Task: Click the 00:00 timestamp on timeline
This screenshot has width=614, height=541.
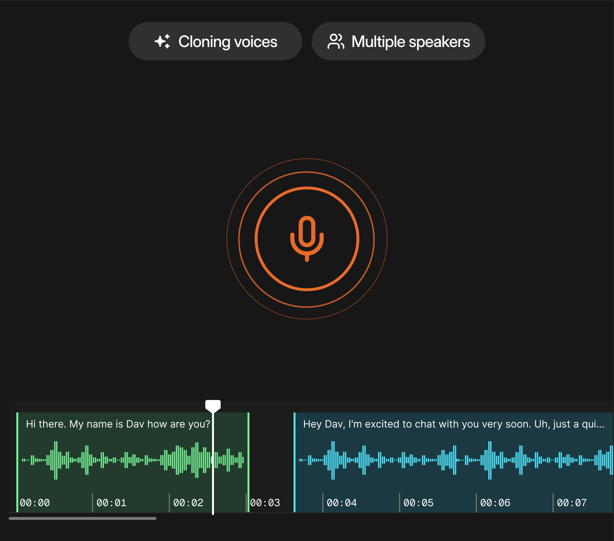Action: 35,503
